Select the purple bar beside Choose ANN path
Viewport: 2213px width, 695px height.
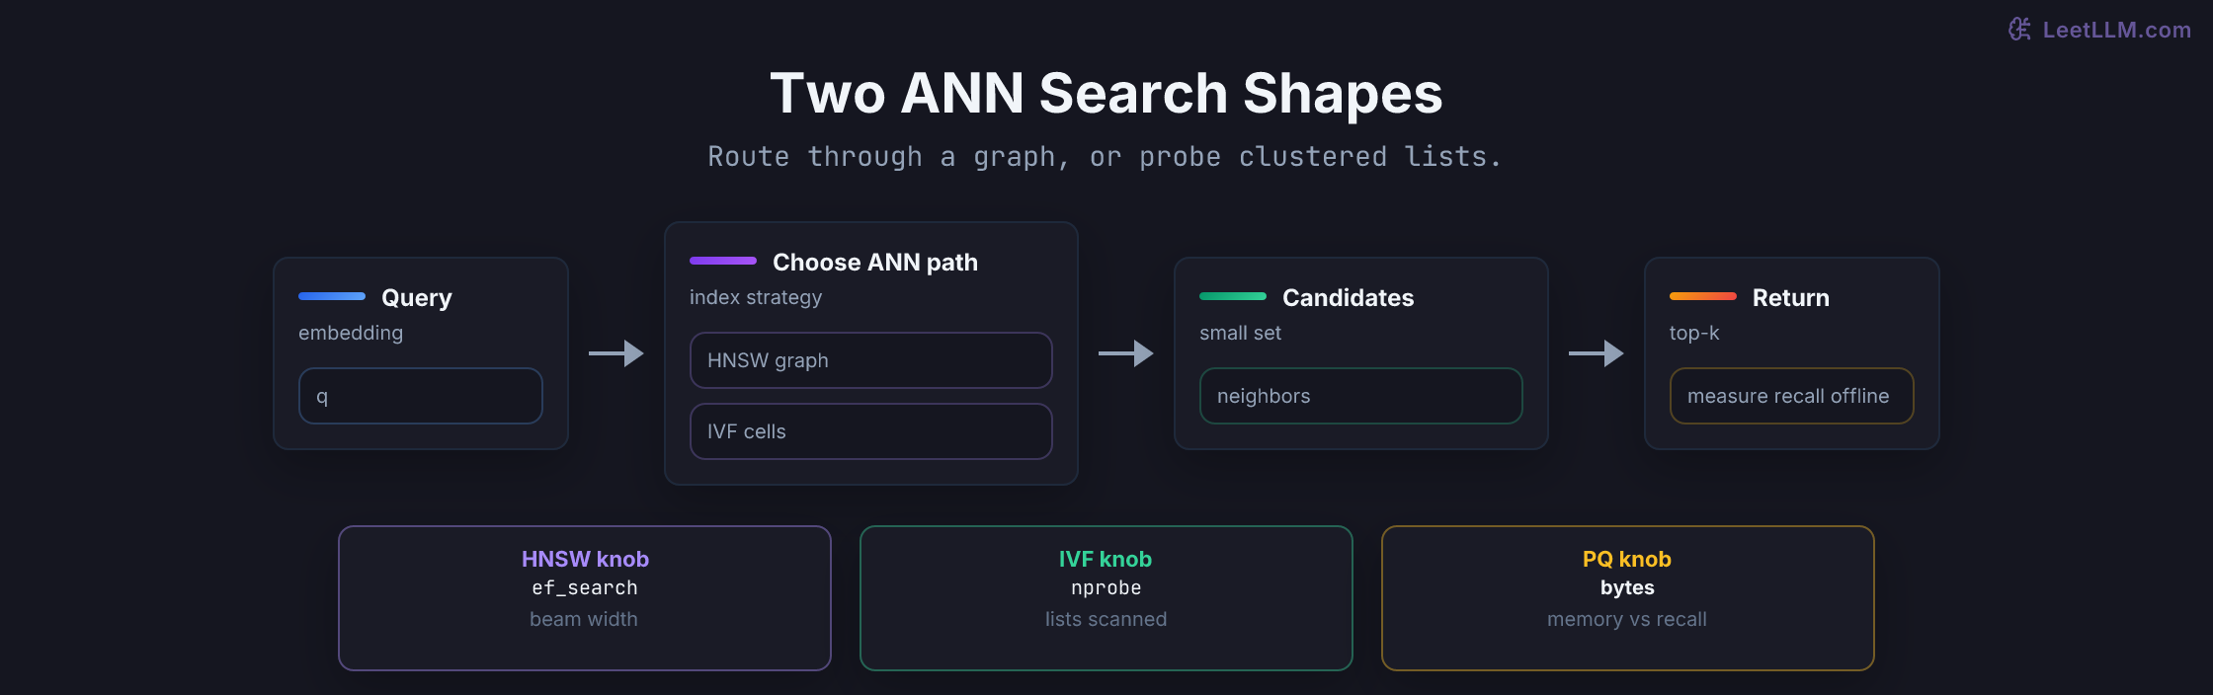[723, 261]
